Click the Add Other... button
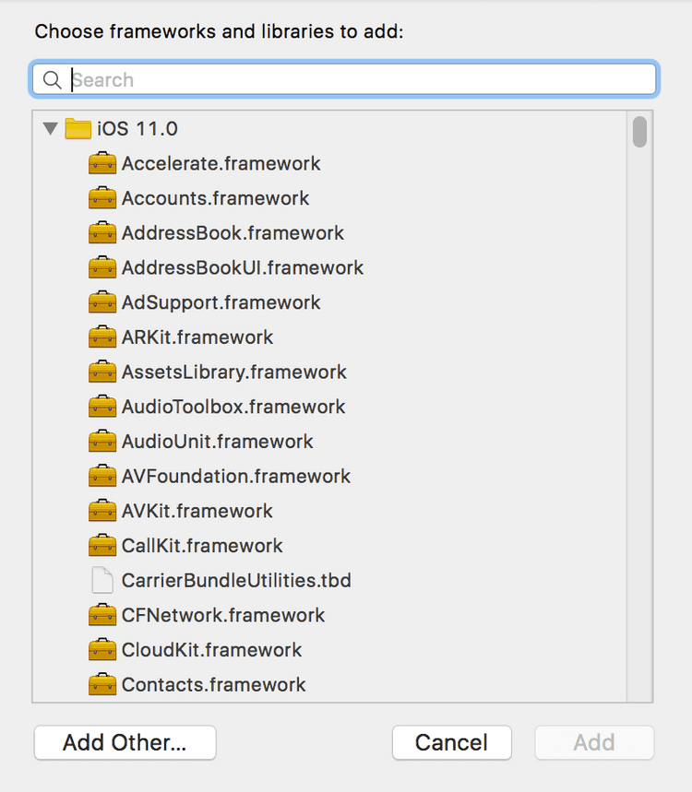 pos(125,742)
